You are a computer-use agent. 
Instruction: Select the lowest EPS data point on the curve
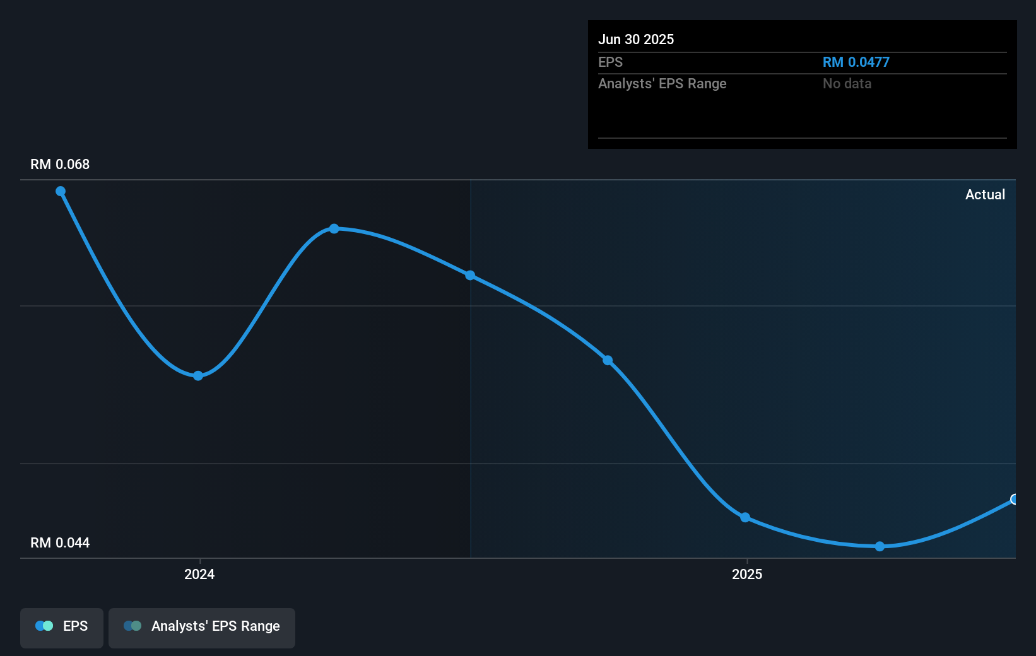click(880, 546)
